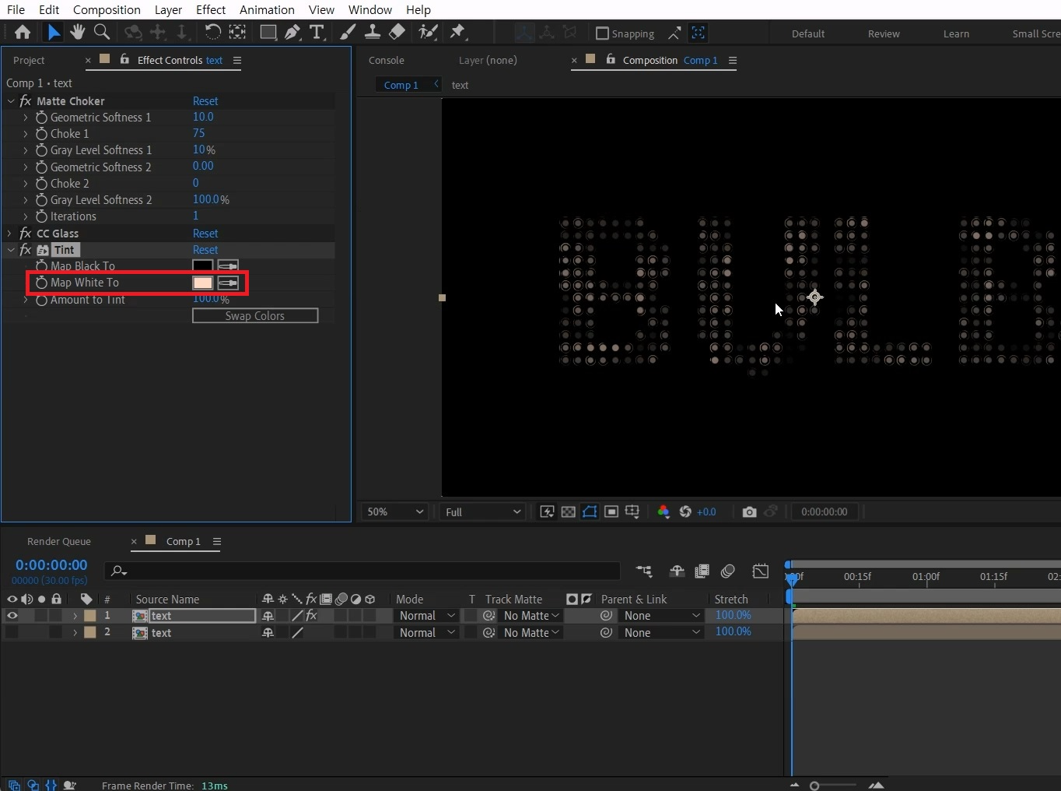Image resolution: width=1061 pixels, height=791 pixels.
Task: Open Parent None dropdown for layer 1
Action: [x=662, y=616]
